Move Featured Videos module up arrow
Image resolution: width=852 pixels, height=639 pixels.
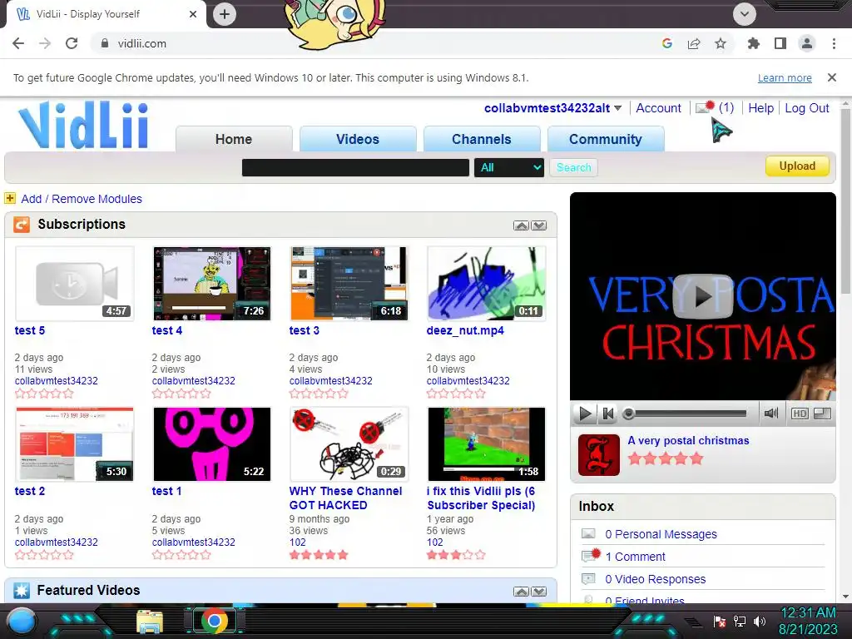(x=521, y=592)
